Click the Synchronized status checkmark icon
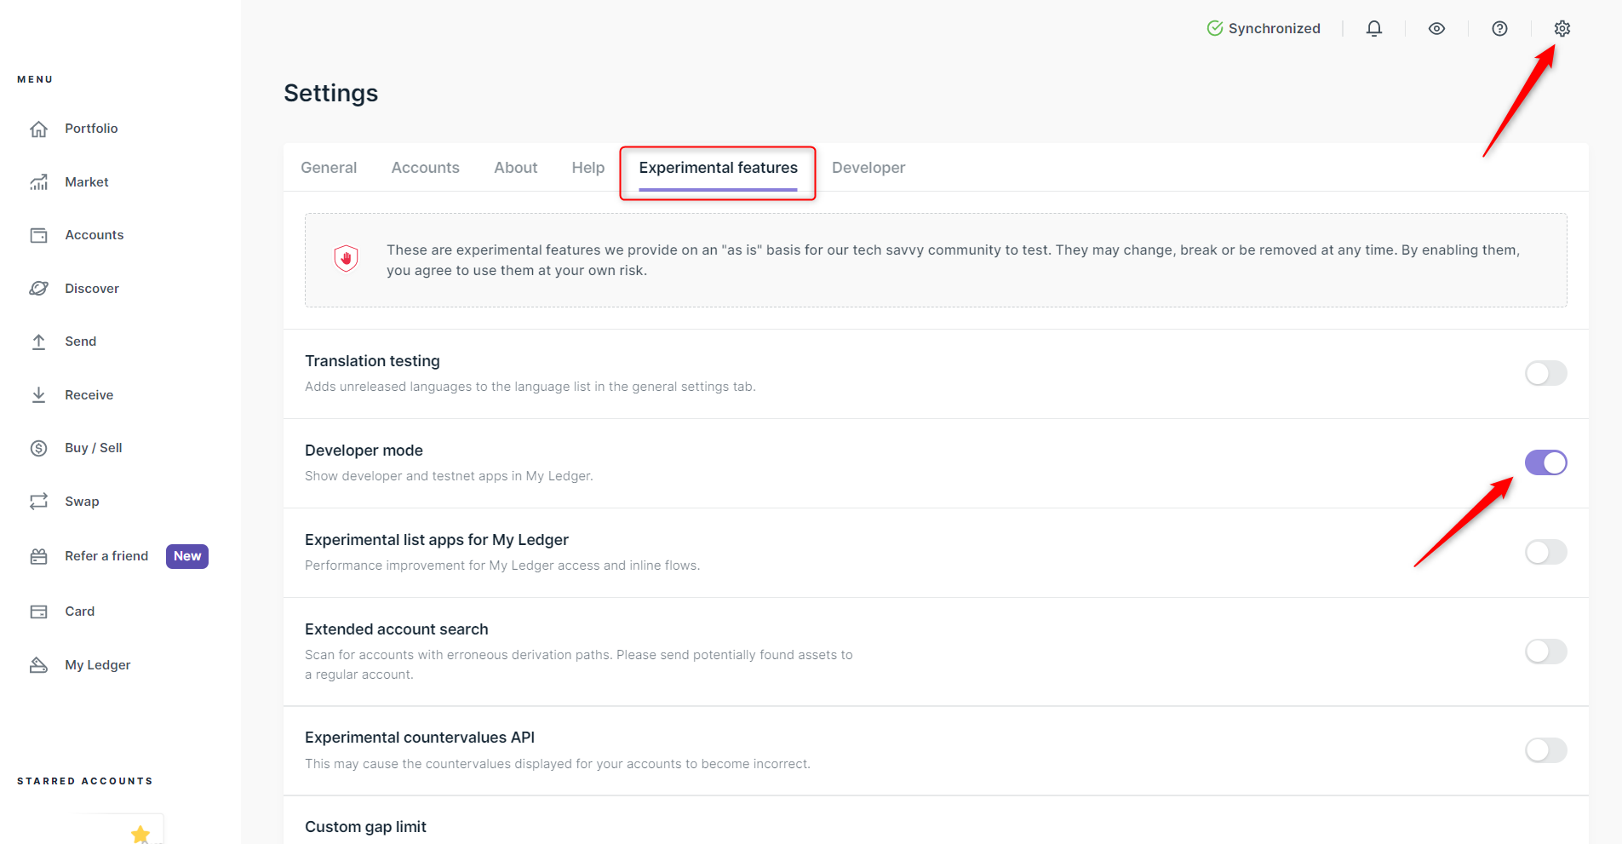 [1215, 28]
